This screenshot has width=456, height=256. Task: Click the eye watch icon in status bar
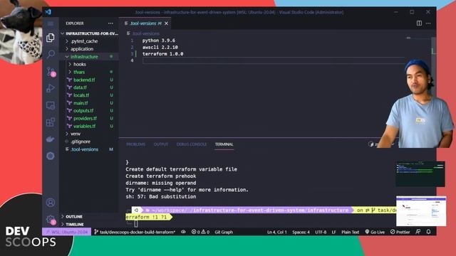coord(183,232)
